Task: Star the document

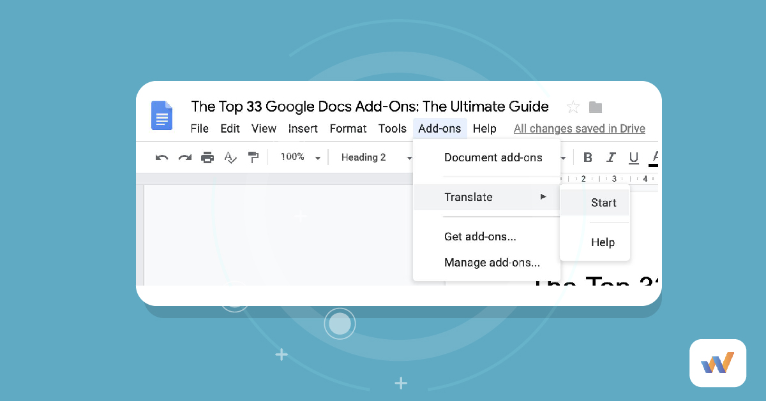Action: [x=573, y=106]
